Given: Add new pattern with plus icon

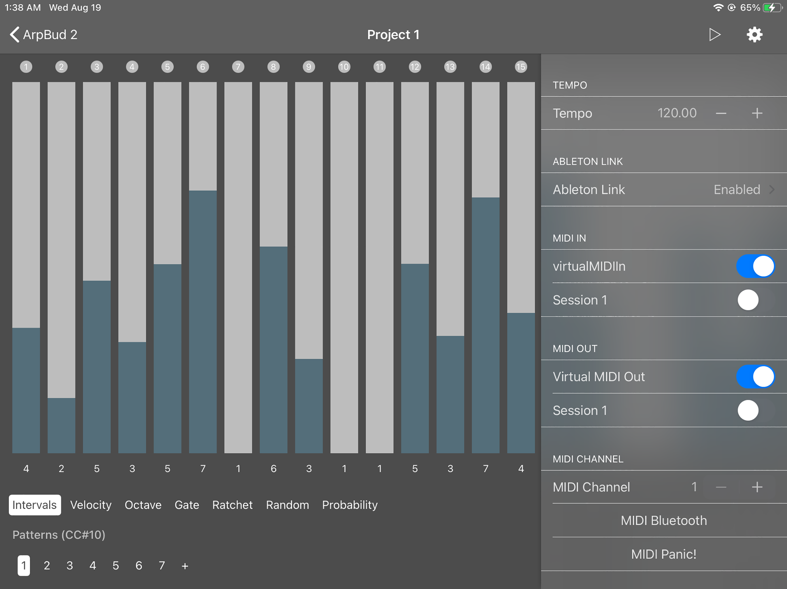Looking at the screenshot, I should (185, 566).
